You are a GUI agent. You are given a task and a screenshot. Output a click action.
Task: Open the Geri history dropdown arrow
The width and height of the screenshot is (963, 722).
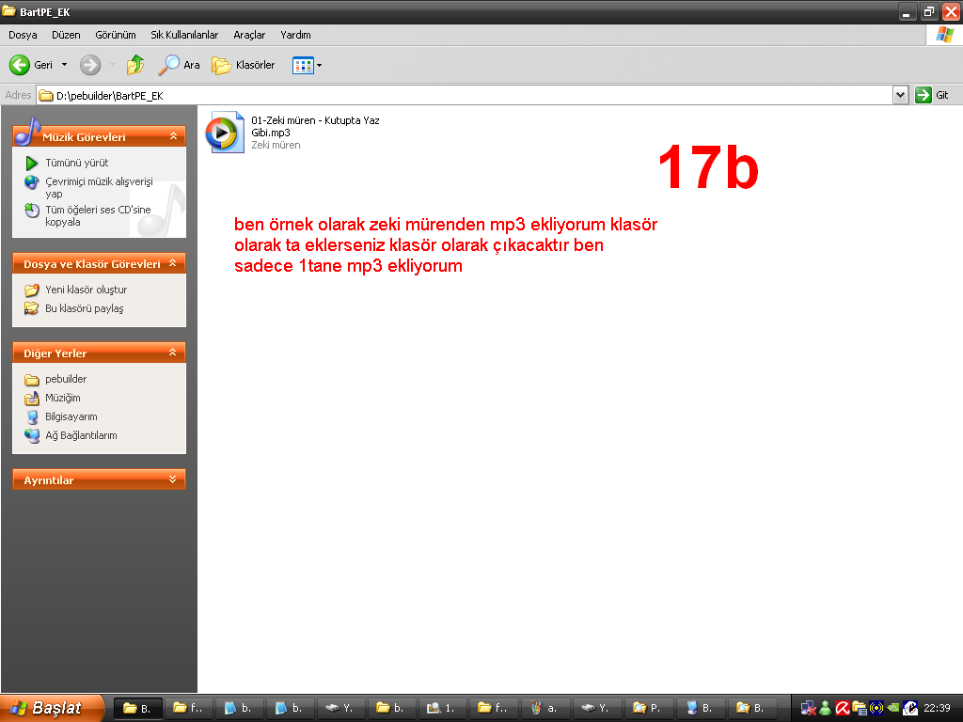[x=65, y=65]
